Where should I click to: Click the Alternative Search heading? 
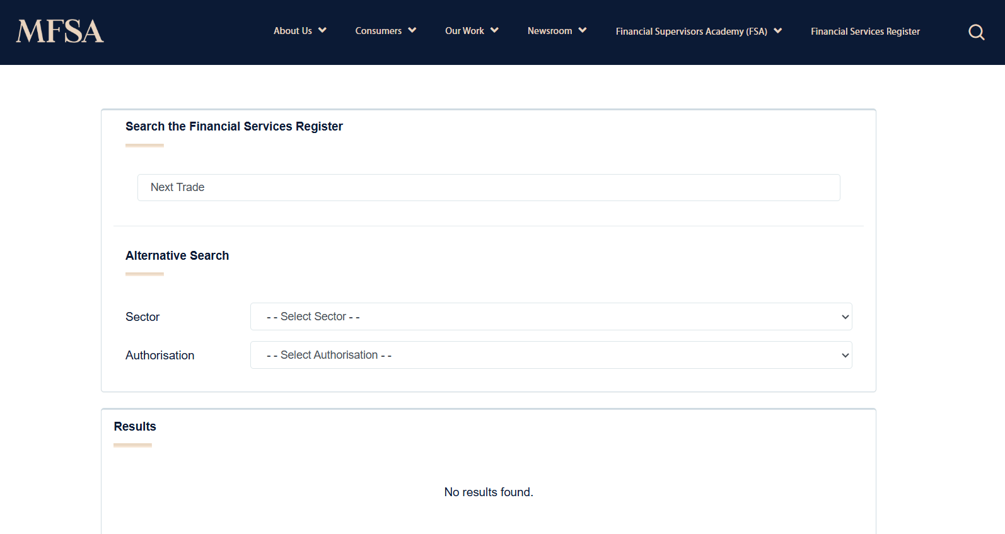(x=177, y=255)
